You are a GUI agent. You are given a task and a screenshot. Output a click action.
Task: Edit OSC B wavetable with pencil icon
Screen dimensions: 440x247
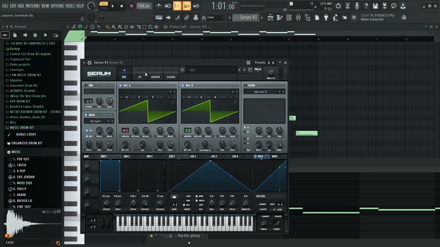(235, 102)
